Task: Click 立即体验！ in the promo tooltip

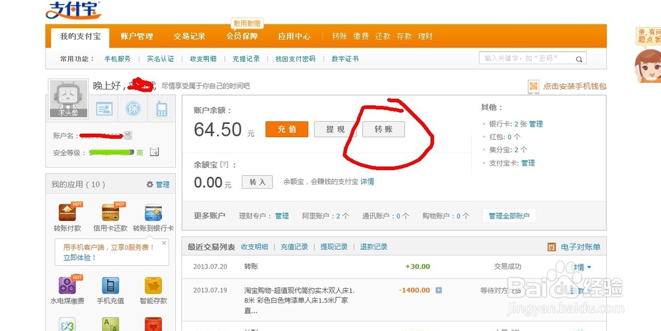Action: coord(80,257)
